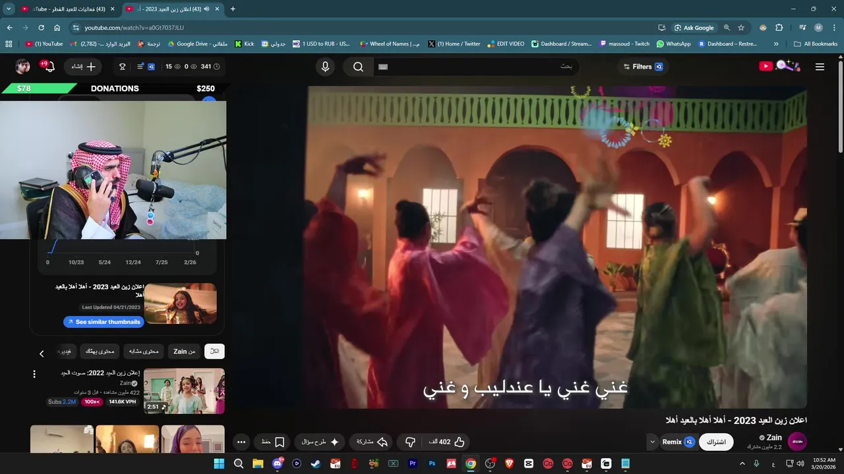Open options for the Zain Eid 2022 video
Viewport: 844px width, 474px height.
[x=34, y=374]
